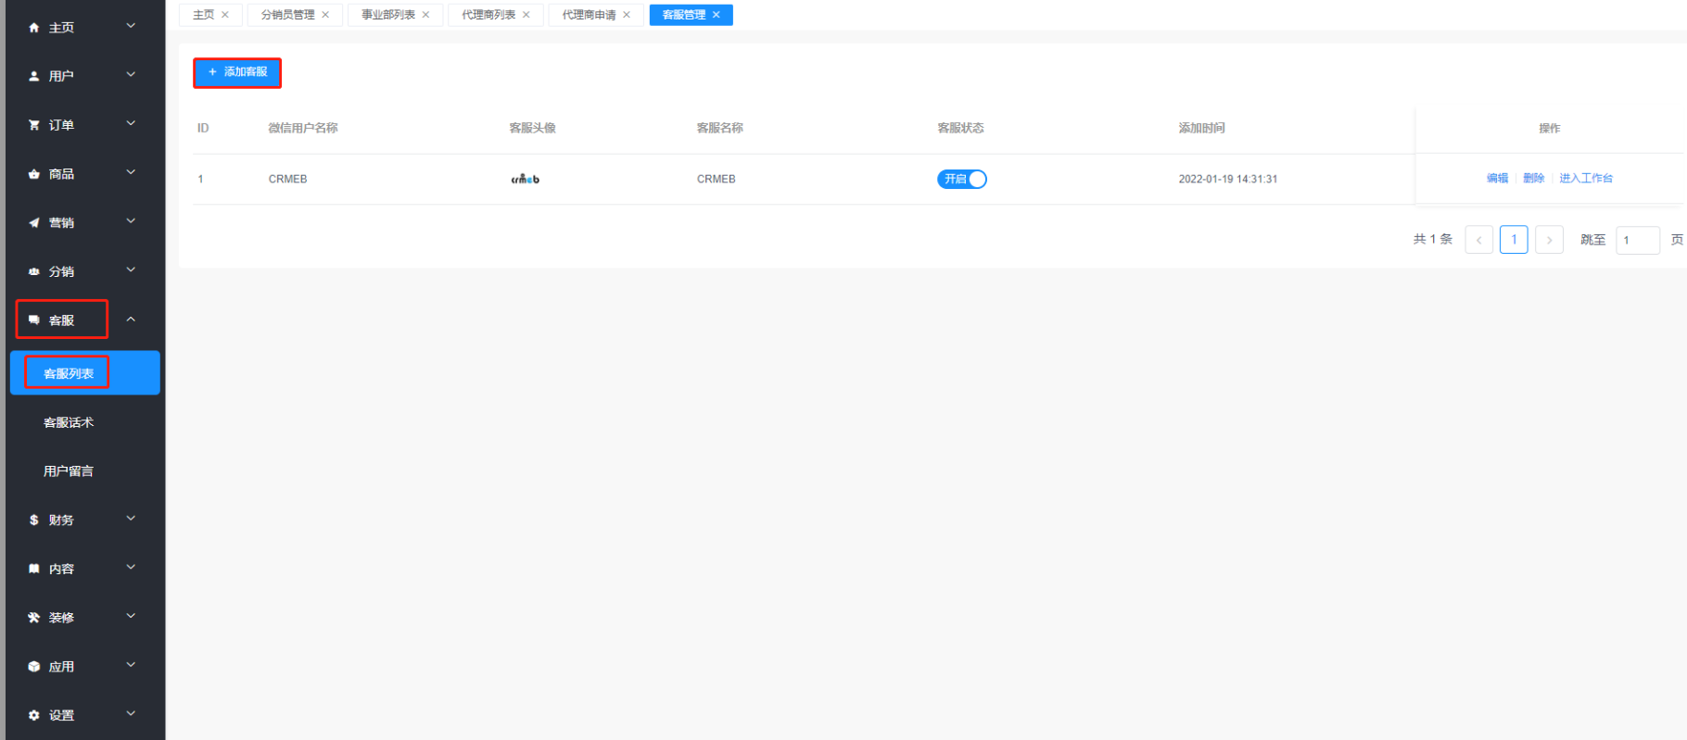Click the 营销 paper plane icon
Image resolution: width=1687 pixels, height=740 pixels.
34,222
